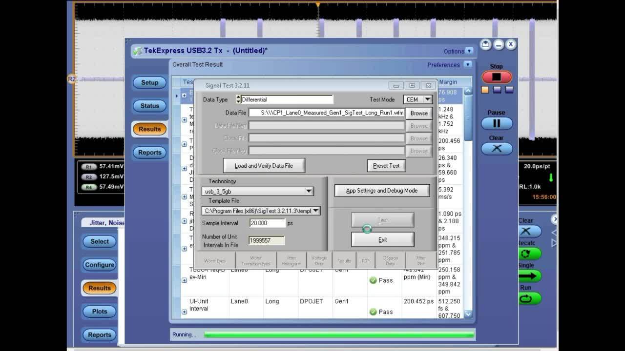Open the Template File dropdown
This screenshot has width=625, height=351.
pos(316,211)
